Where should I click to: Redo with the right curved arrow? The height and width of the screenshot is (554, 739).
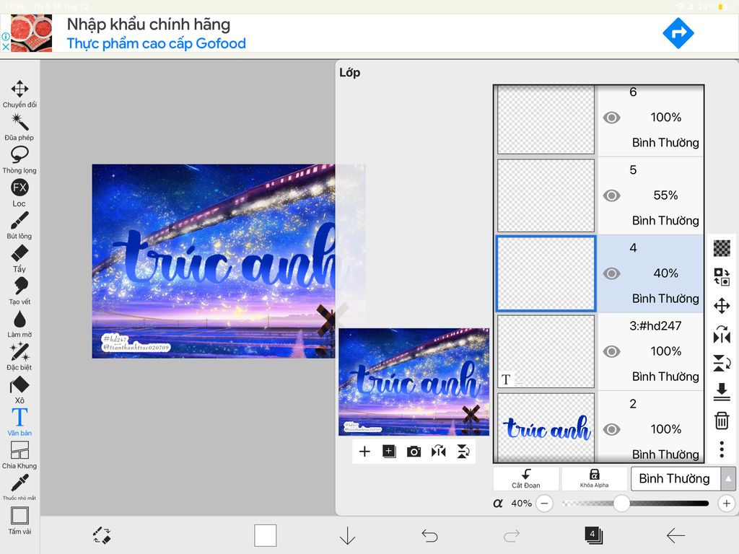coord(512,536)
